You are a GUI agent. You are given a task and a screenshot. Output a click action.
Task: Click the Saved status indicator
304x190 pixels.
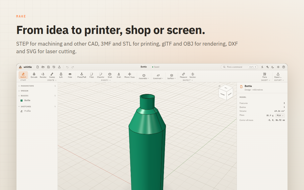pos(156,67)
